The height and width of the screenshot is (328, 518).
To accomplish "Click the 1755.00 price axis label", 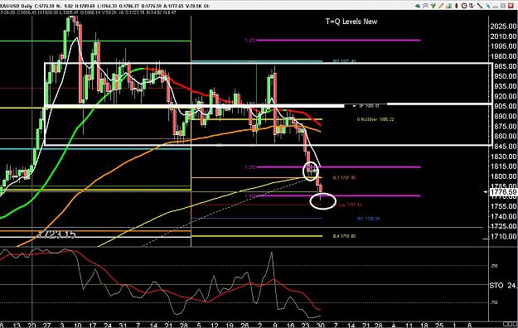I will [503, 206].
